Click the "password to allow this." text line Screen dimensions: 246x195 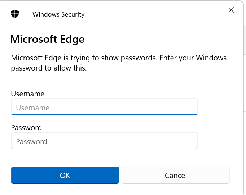[49, 68]
